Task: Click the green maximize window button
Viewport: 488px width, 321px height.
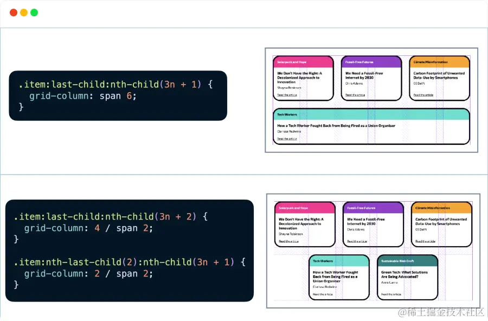Action: 34,12
